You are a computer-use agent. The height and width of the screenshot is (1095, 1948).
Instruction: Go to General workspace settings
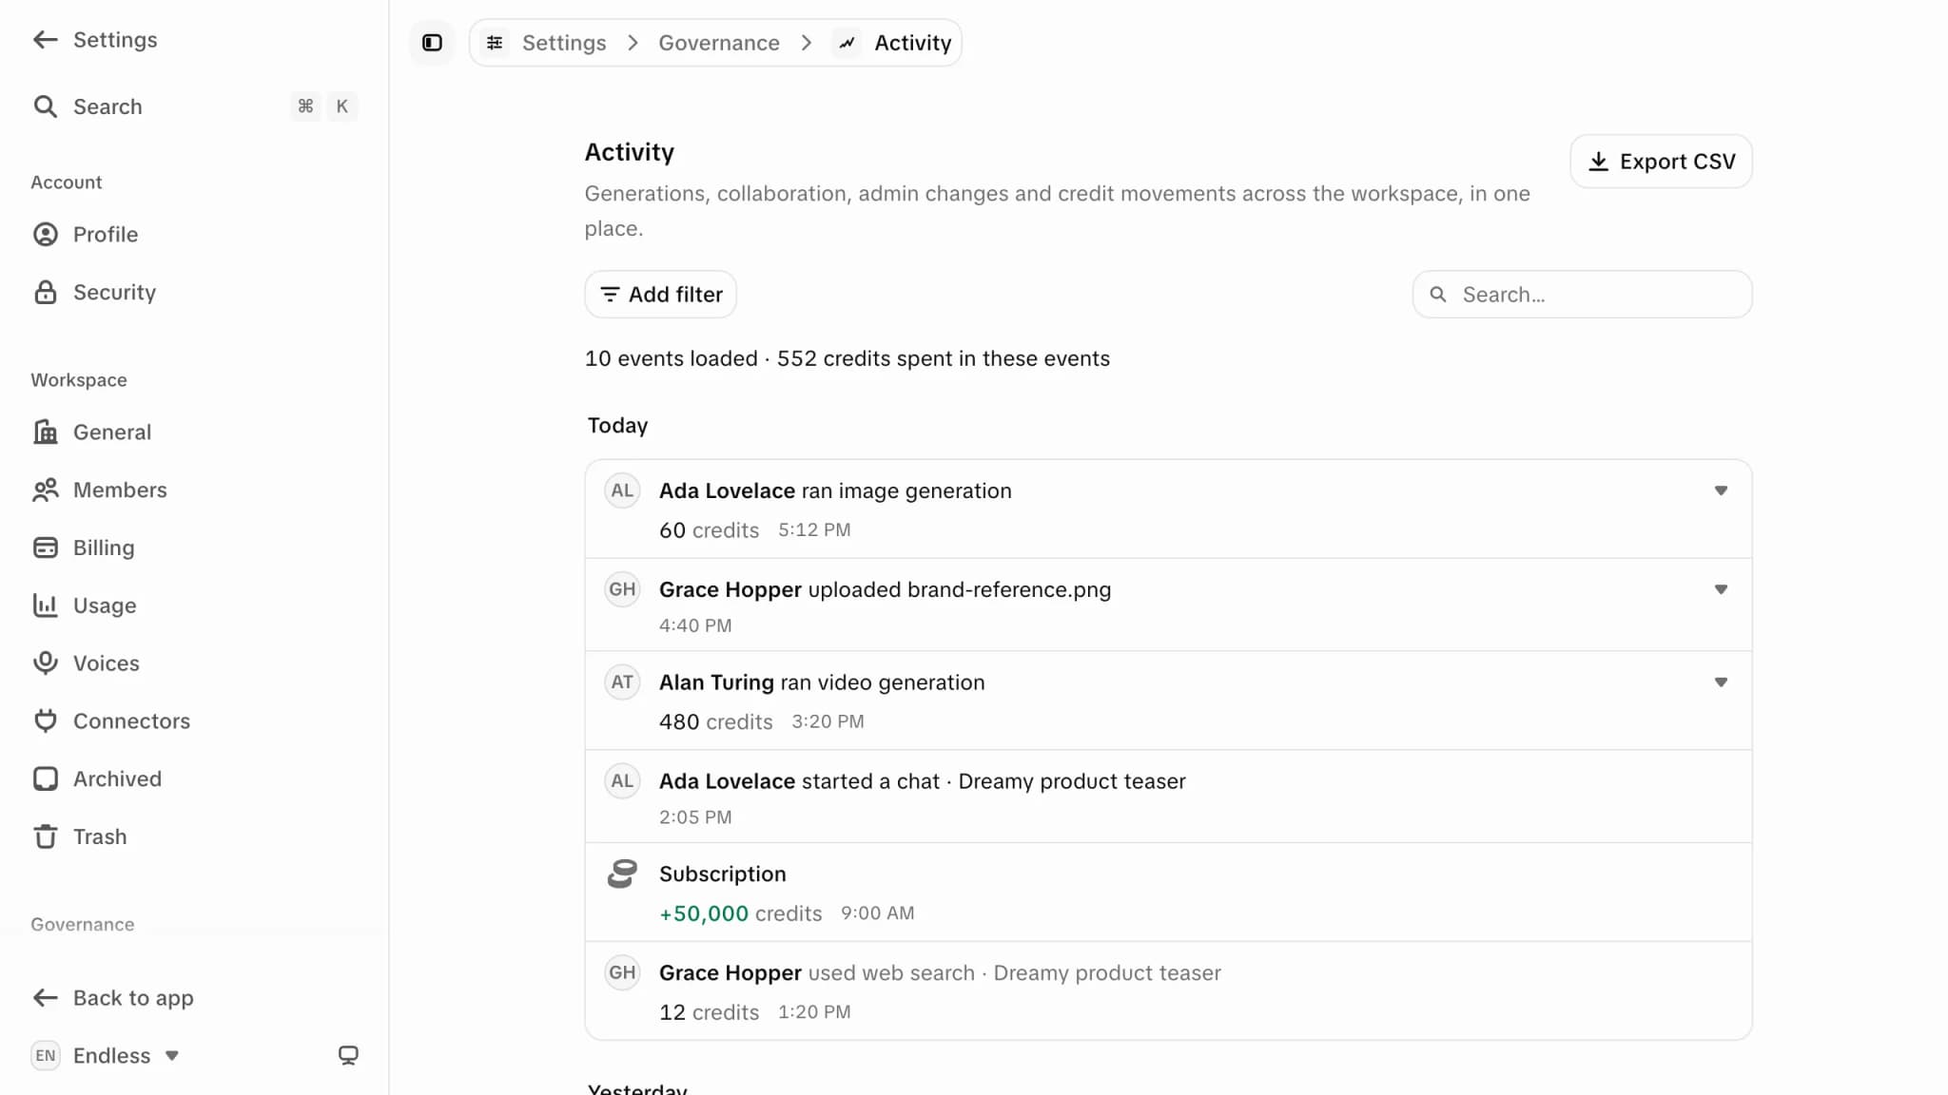click(x=194, y=432)
